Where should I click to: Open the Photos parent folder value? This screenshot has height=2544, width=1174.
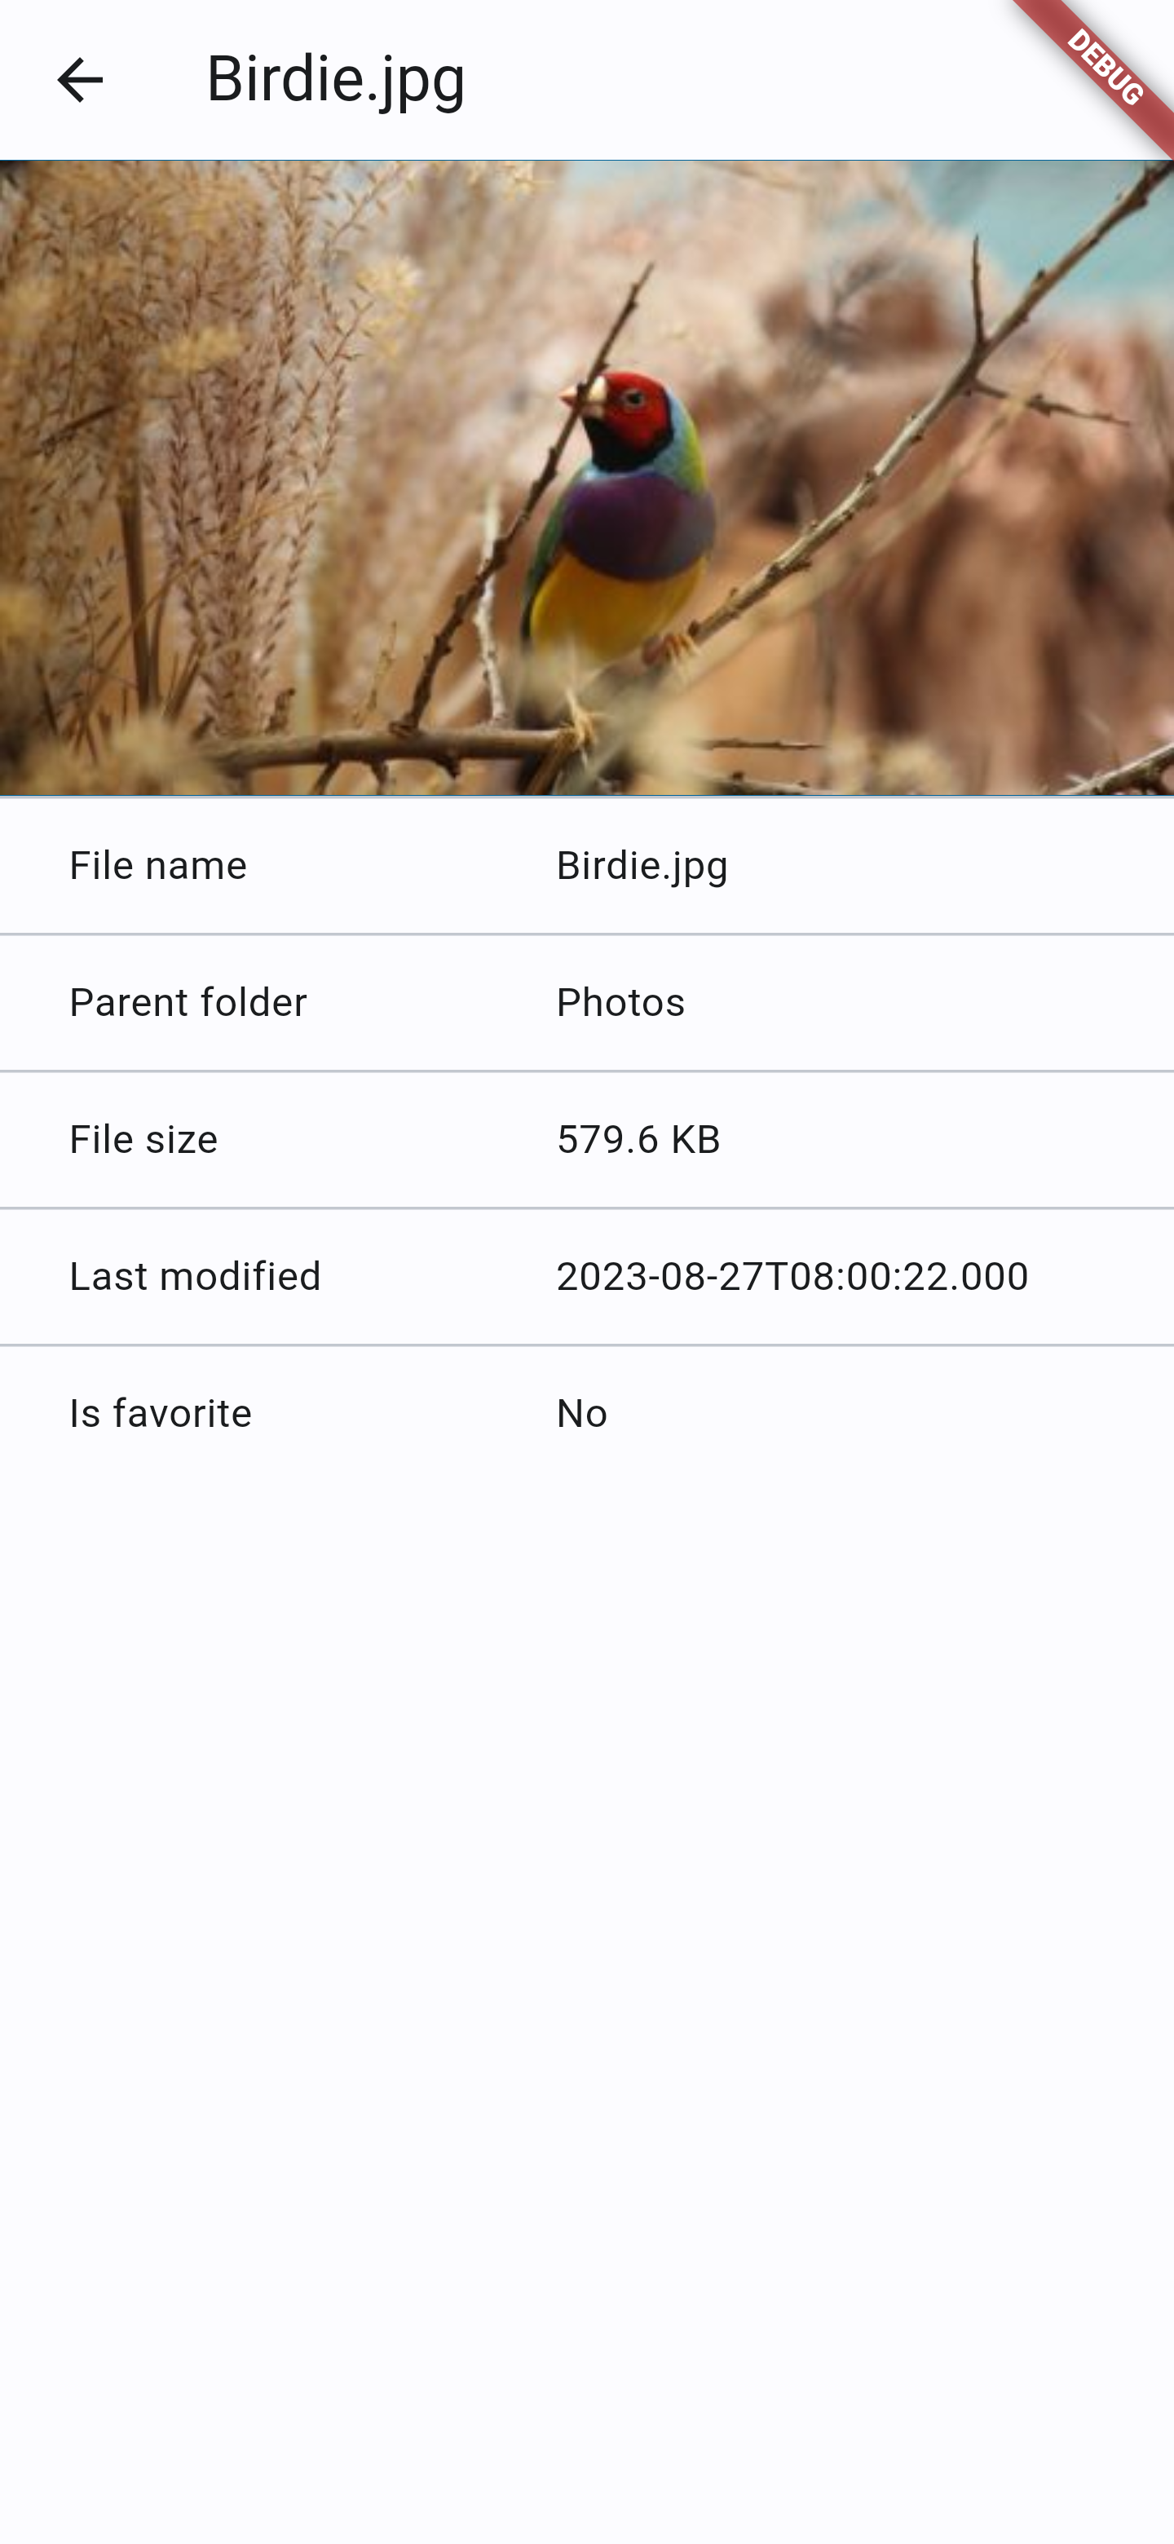click(621, 1002)
